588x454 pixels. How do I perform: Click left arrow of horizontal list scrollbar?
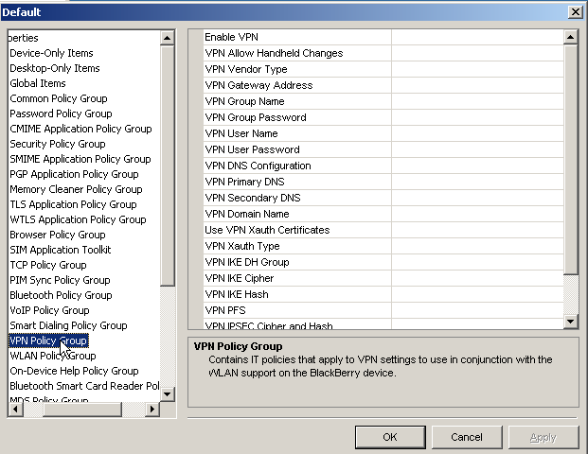15,409
